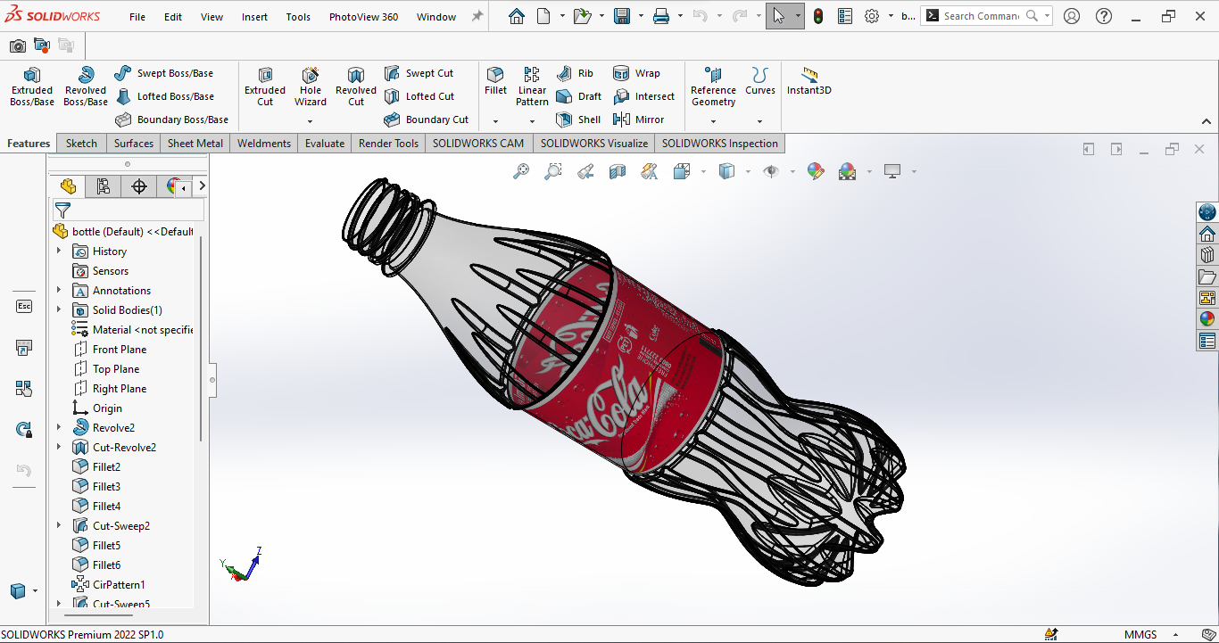Select the Rib tool
This screenshot has width=1219, height=643.
575,73
